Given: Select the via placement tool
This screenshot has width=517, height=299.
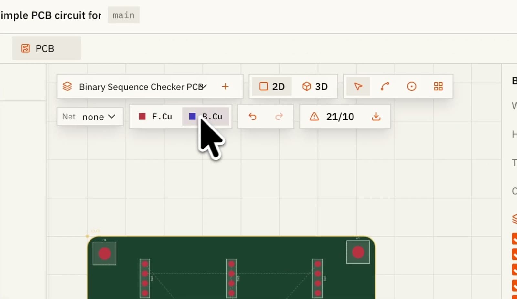Looking at the screenshot, I should click(411, 87).
